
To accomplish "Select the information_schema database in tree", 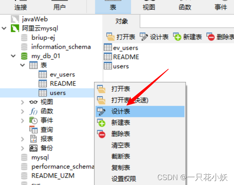I will (x=61, y=47).
